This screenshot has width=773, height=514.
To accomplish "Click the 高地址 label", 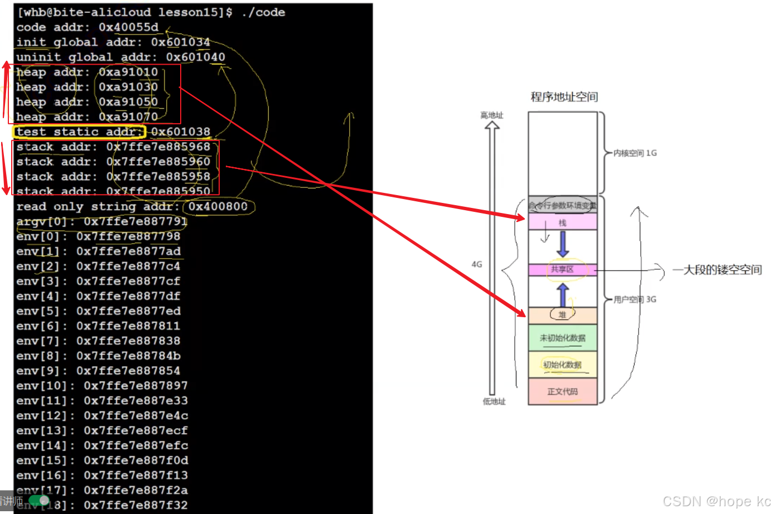I will (x=492, y=115).
